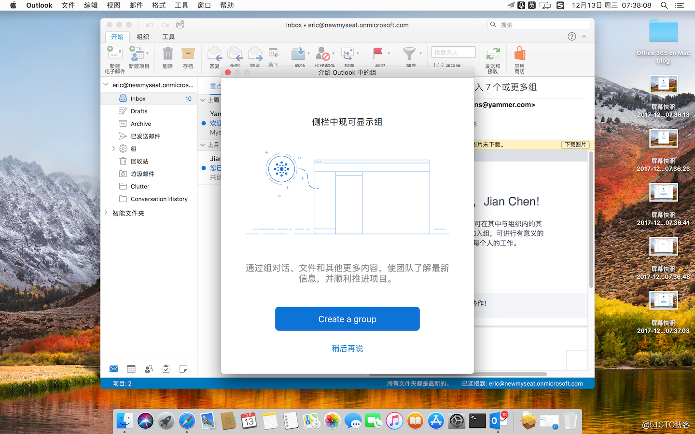Click the Rules (规则) icon
This screenshot has height=434, width=695.
tap(347, 54)
